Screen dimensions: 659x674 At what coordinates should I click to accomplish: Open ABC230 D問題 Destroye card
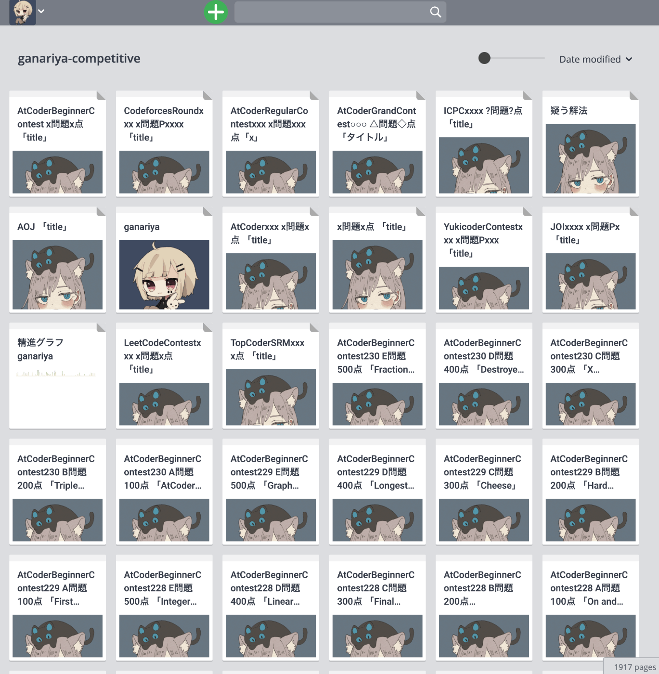[x=484, y=376]
